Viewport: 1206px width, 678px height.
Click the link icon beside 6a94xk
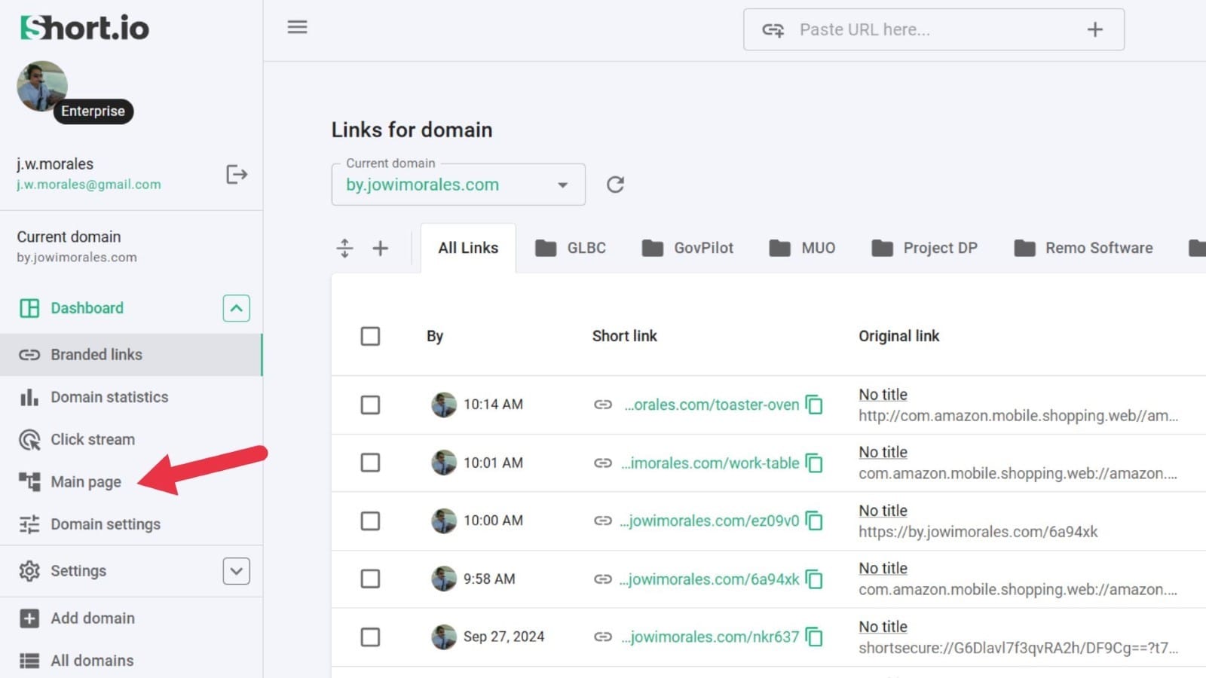point(603,579)
